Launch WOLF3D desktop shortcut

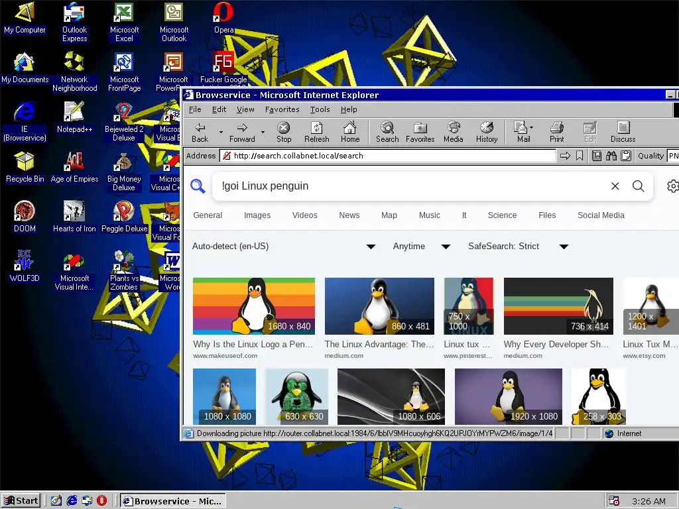tap(25, 266)
